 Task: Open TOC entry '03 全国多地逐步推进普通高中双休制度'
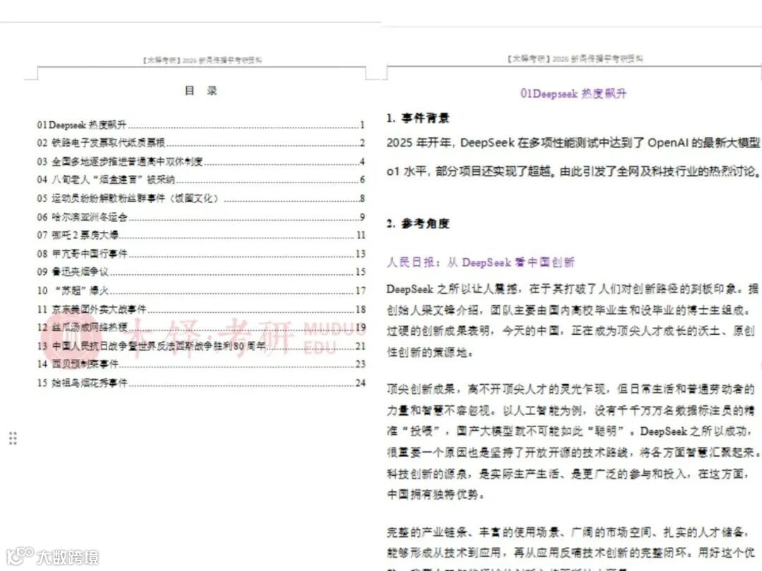pyautogui.click(x=200, y=161)
